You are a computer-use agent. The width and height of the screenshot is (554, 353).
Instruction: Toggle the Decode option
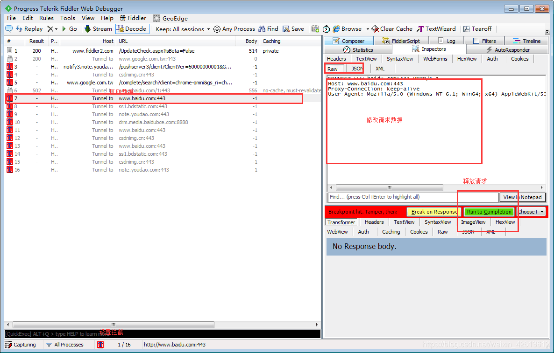[x=132, y=29]
